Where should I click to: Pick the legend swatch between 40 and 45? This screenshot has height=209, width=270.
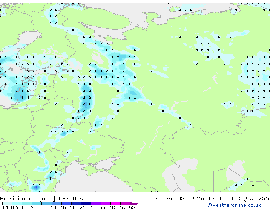tap(115, 203)
